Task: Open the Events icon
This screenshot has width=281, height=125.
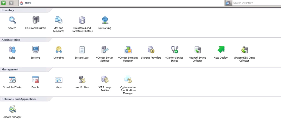Action: [x=35, y=79]
